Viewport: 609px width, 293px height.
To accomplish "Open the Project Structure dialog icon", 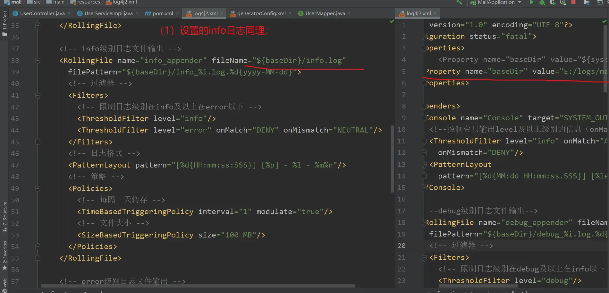I will tap(587, 2).
